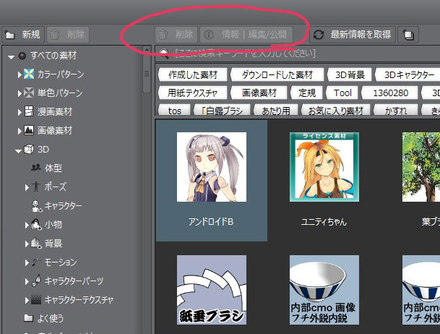Open the 体型 tree item label

tap(53, 168)
